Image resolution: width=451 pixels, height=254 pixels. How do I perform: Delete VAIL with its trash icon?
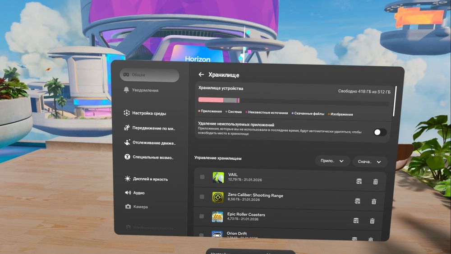[x=375, y=181]
